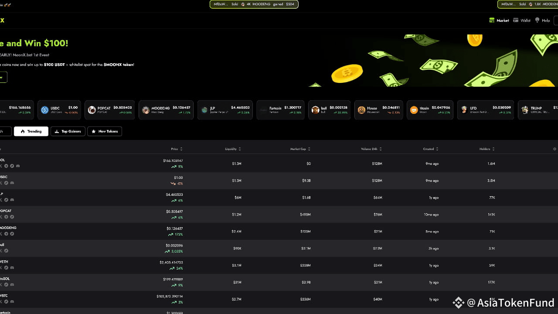Screen dimensions: 558x314
Task: Click the $102,872.390114 price cell
Action: pyautogui.click(x=170, y=297)
